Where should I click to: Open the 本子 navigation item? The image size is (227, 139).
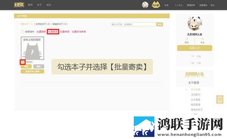pos(39,5)
